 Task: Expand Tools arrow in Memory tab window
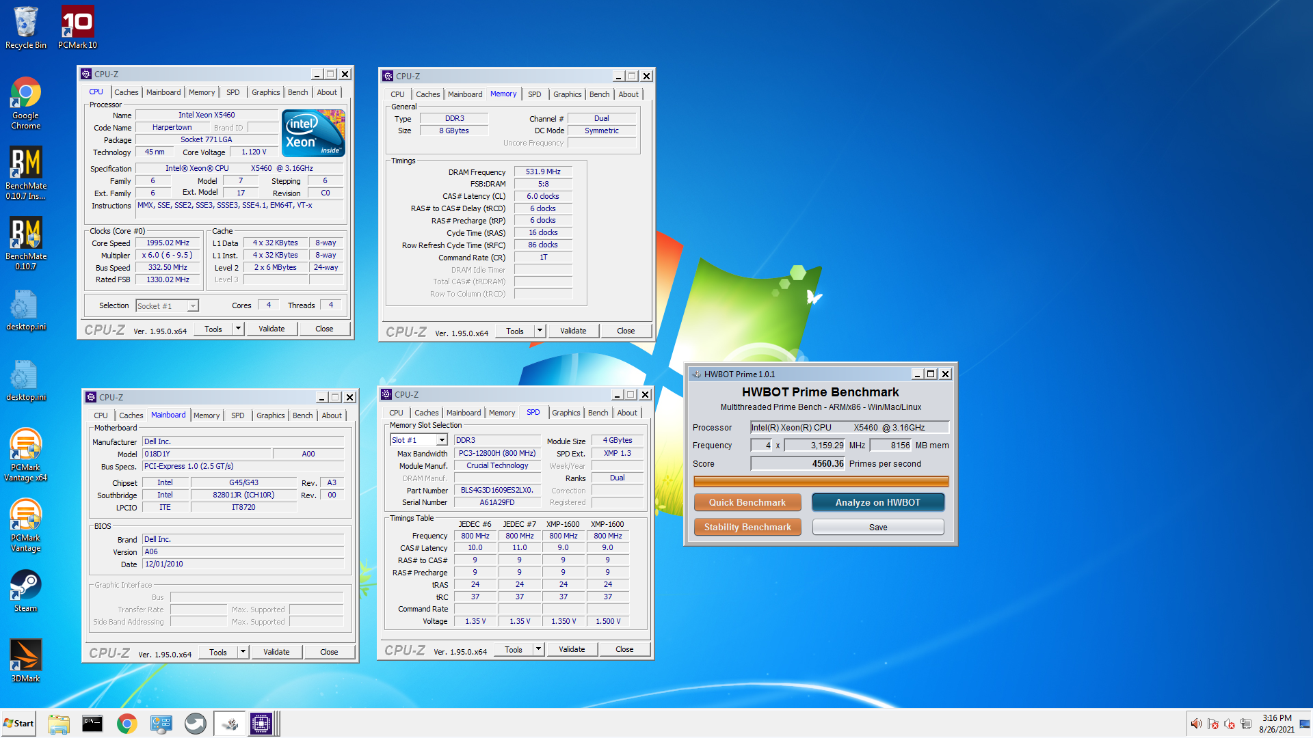point(540,331)
